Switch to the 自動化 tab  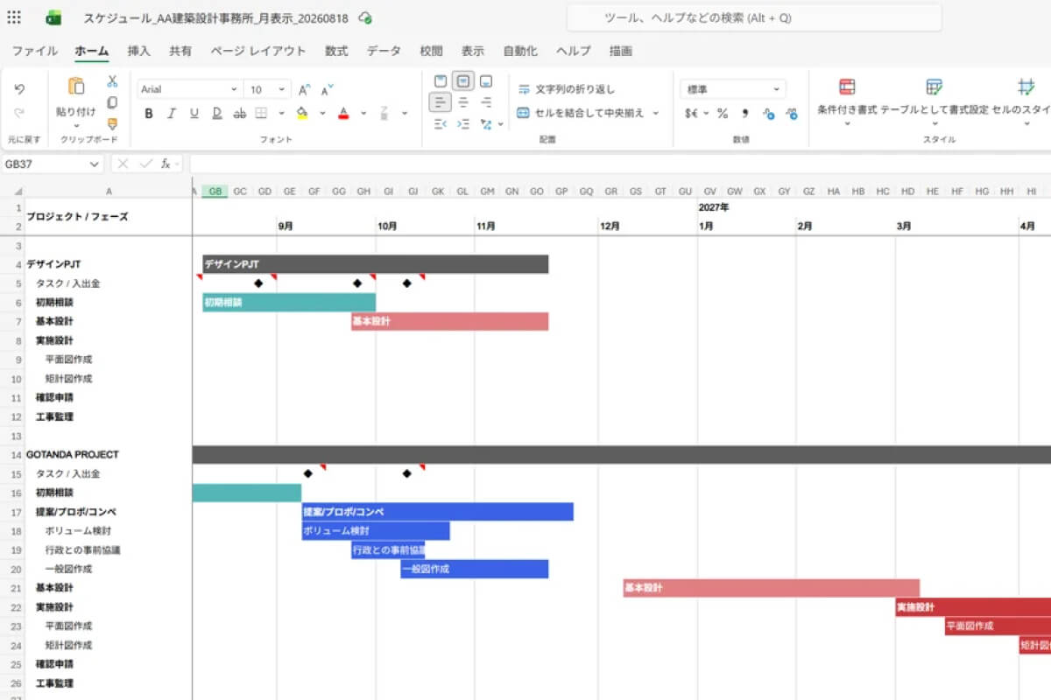point(520,51)
